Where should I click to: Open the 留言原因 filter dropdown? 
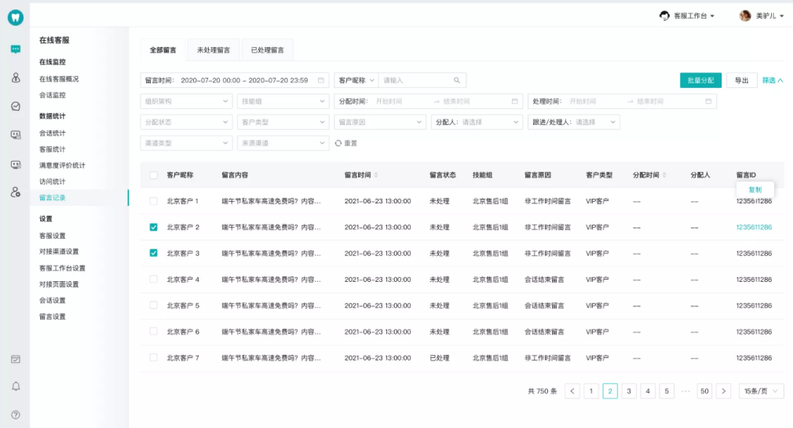380,123
